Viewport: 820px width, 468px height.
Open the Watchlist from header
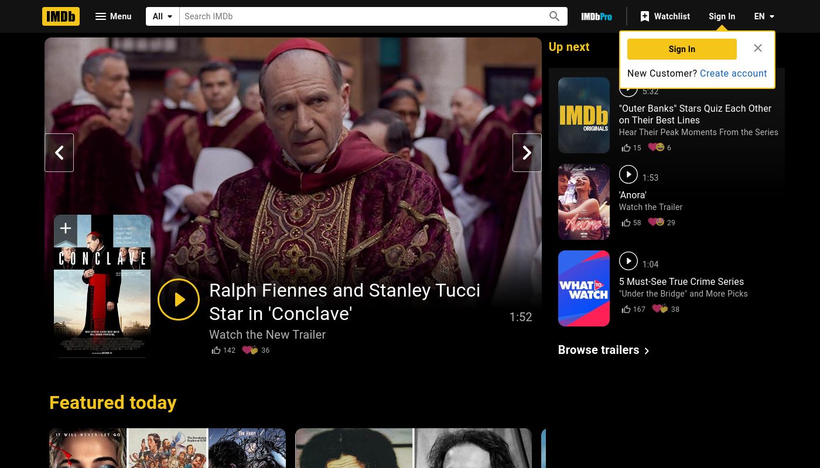(665, 16)
